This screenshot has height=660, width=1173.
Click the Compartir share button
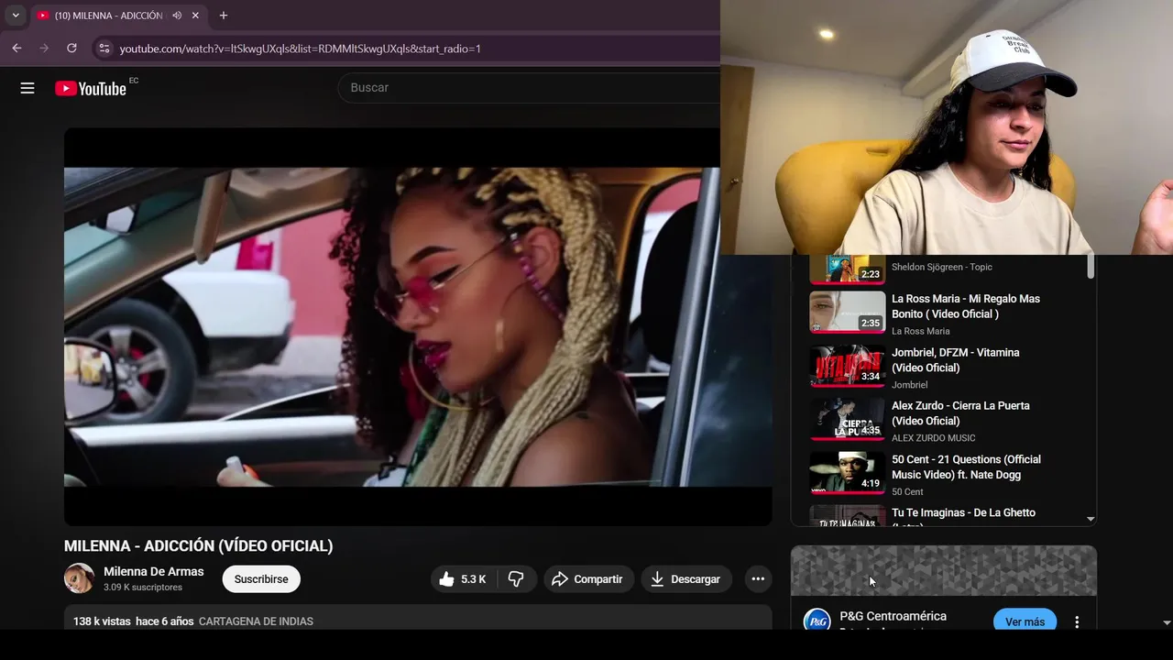coord(588,579)
